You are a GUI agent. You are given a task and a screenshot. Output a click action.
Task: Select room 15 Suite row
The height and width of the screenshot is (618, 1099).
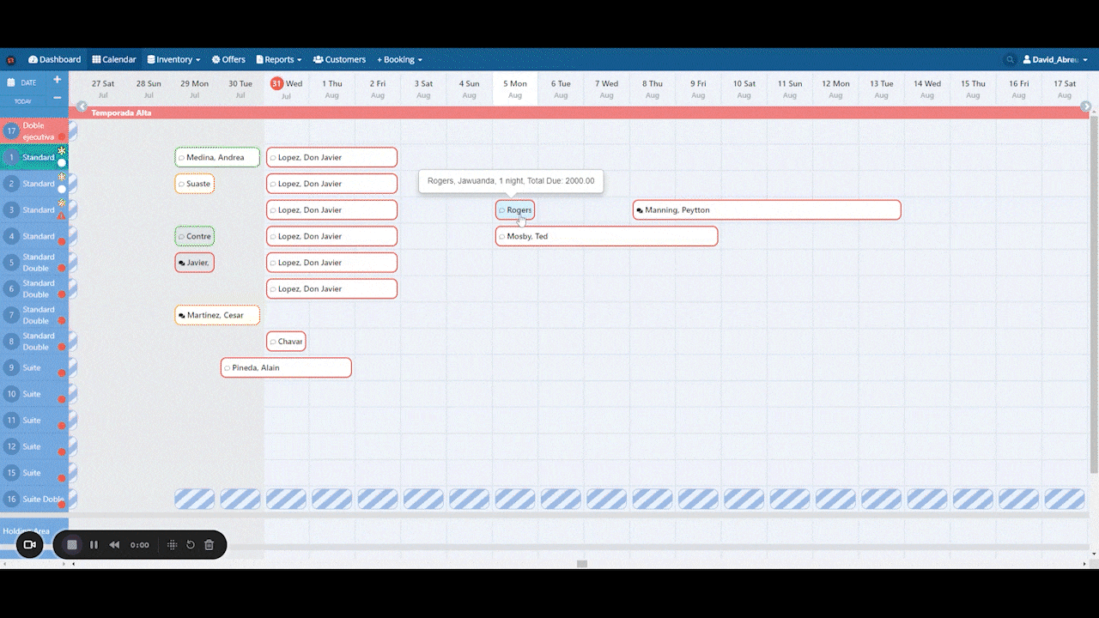pyautogui.click(x=34, y=473)
